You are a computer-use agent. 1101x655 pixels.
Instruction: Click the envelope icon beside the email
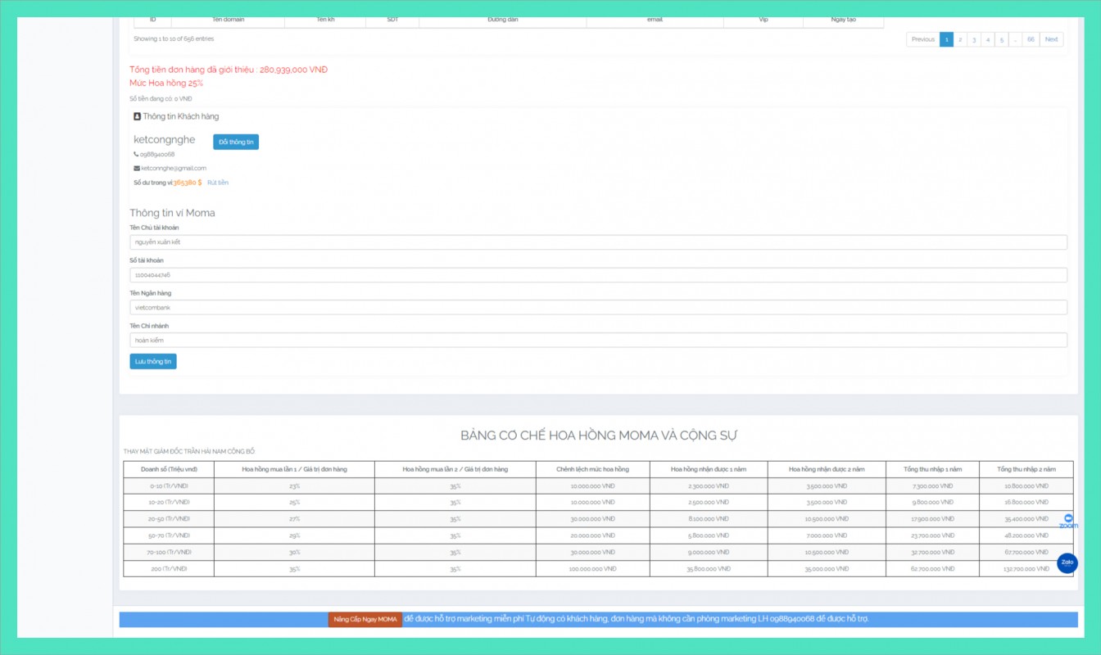point(137,168)
